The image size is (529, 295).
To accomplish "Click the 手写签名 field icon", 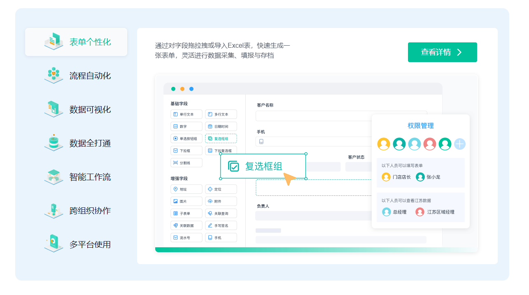I will coord(221,225).
